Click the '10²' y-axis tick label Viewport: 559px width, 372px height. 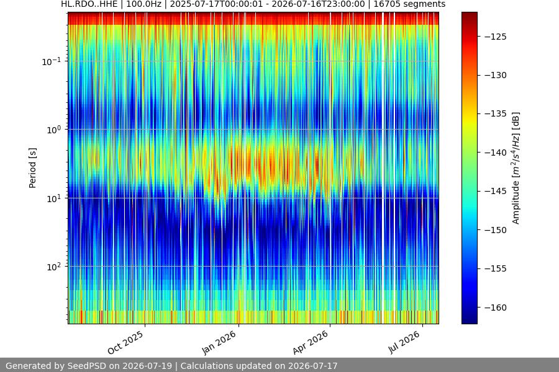pos(53,267)
